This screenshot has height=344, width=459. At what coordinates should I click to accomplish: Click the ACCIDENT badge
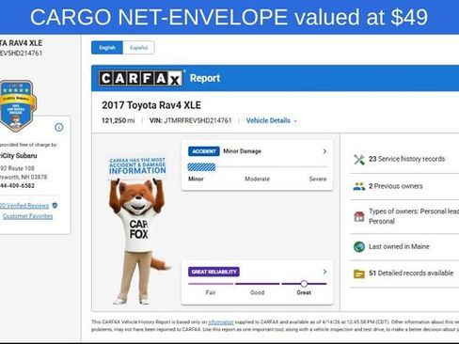204,151
